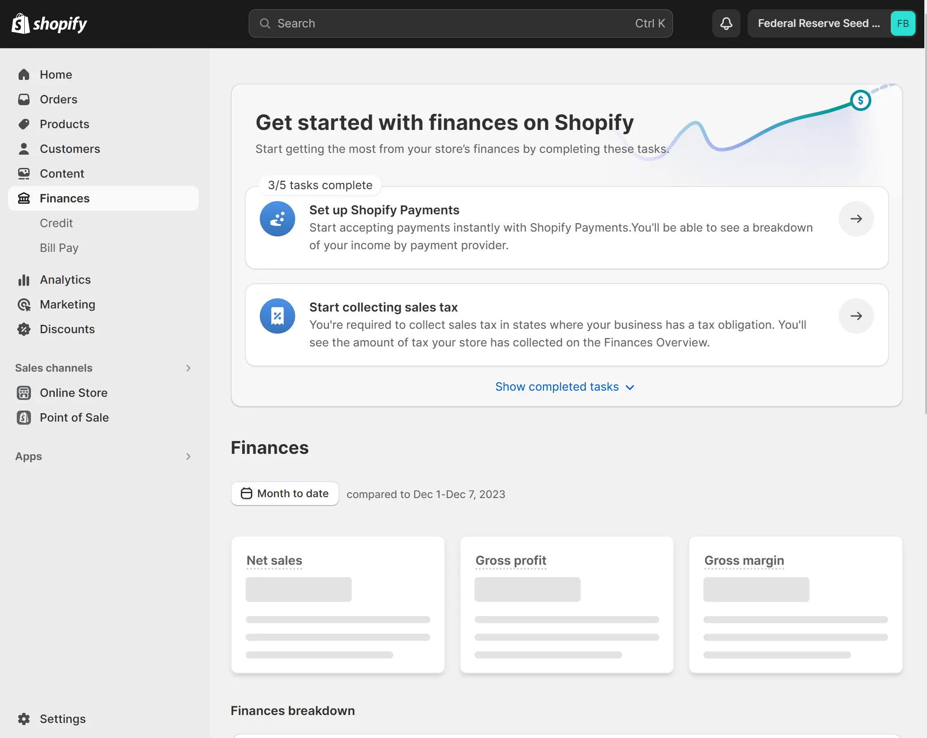
Task: Open the Analytics icon
Action: pos(24,280)
